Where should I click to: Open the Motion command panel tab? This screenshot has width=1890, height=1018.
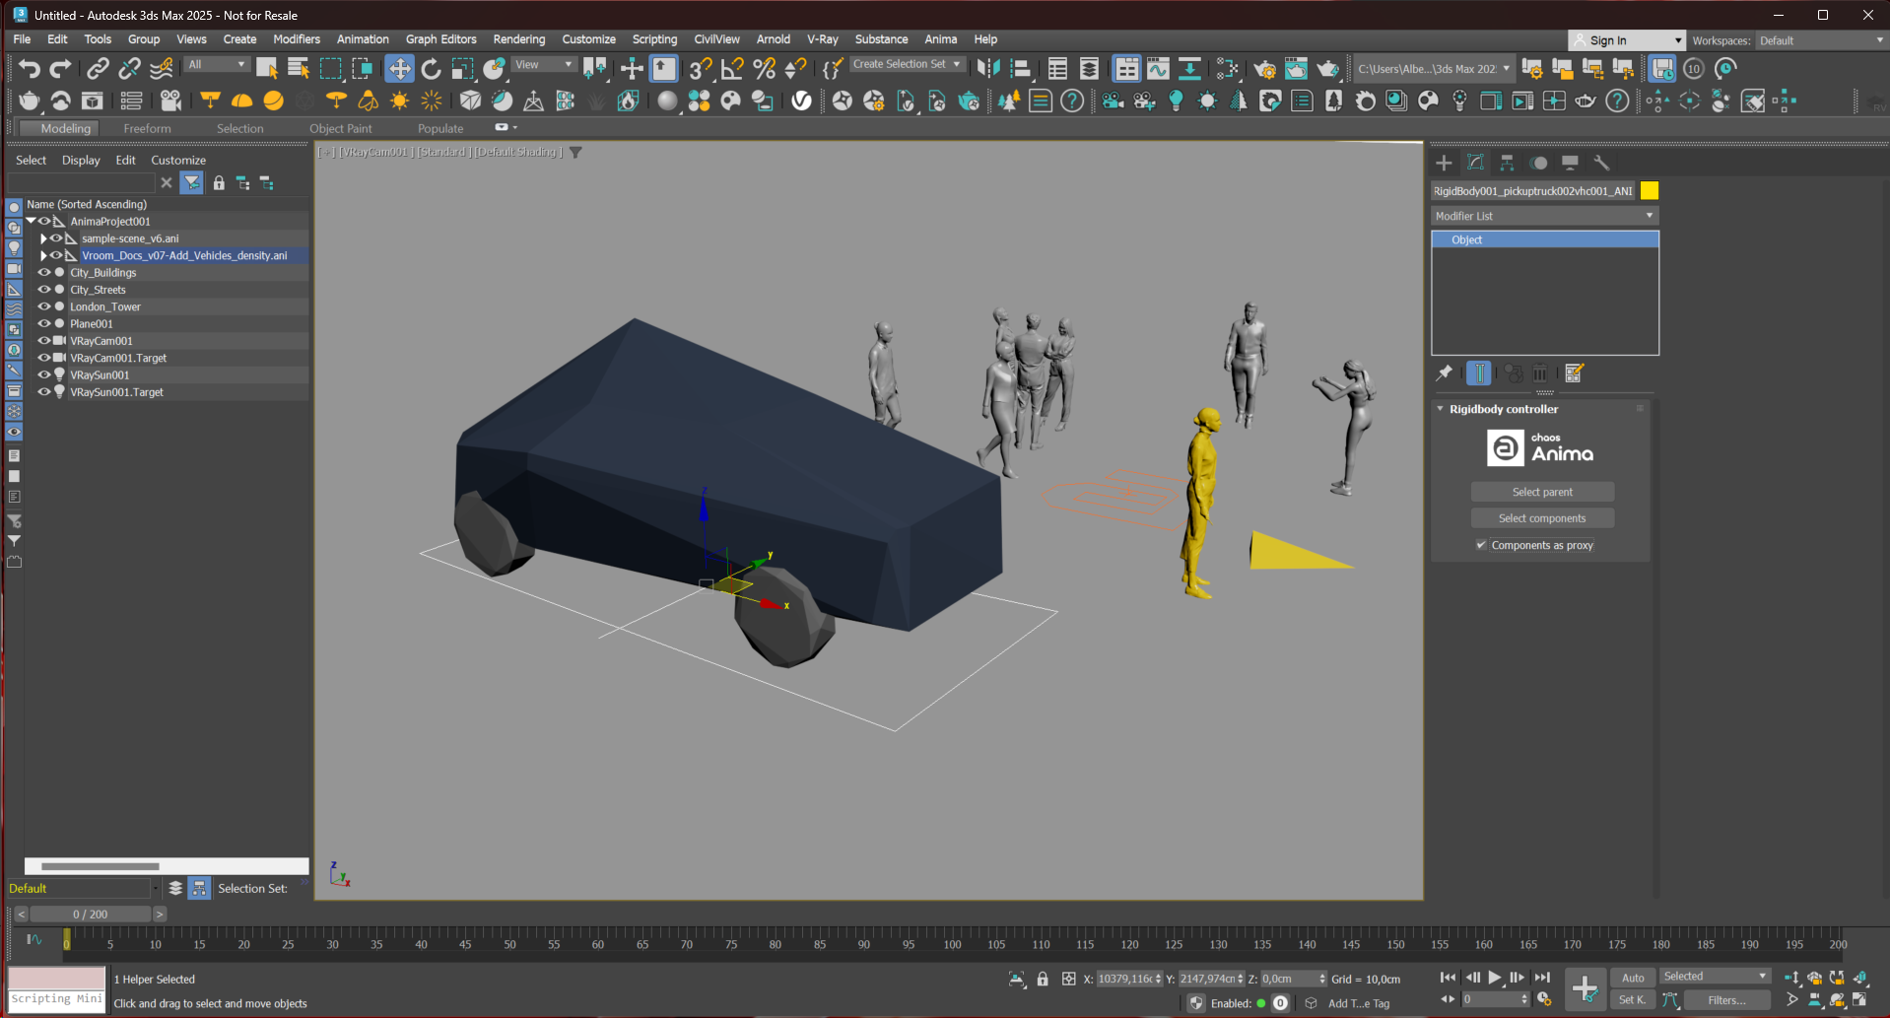pos(1538,163)
